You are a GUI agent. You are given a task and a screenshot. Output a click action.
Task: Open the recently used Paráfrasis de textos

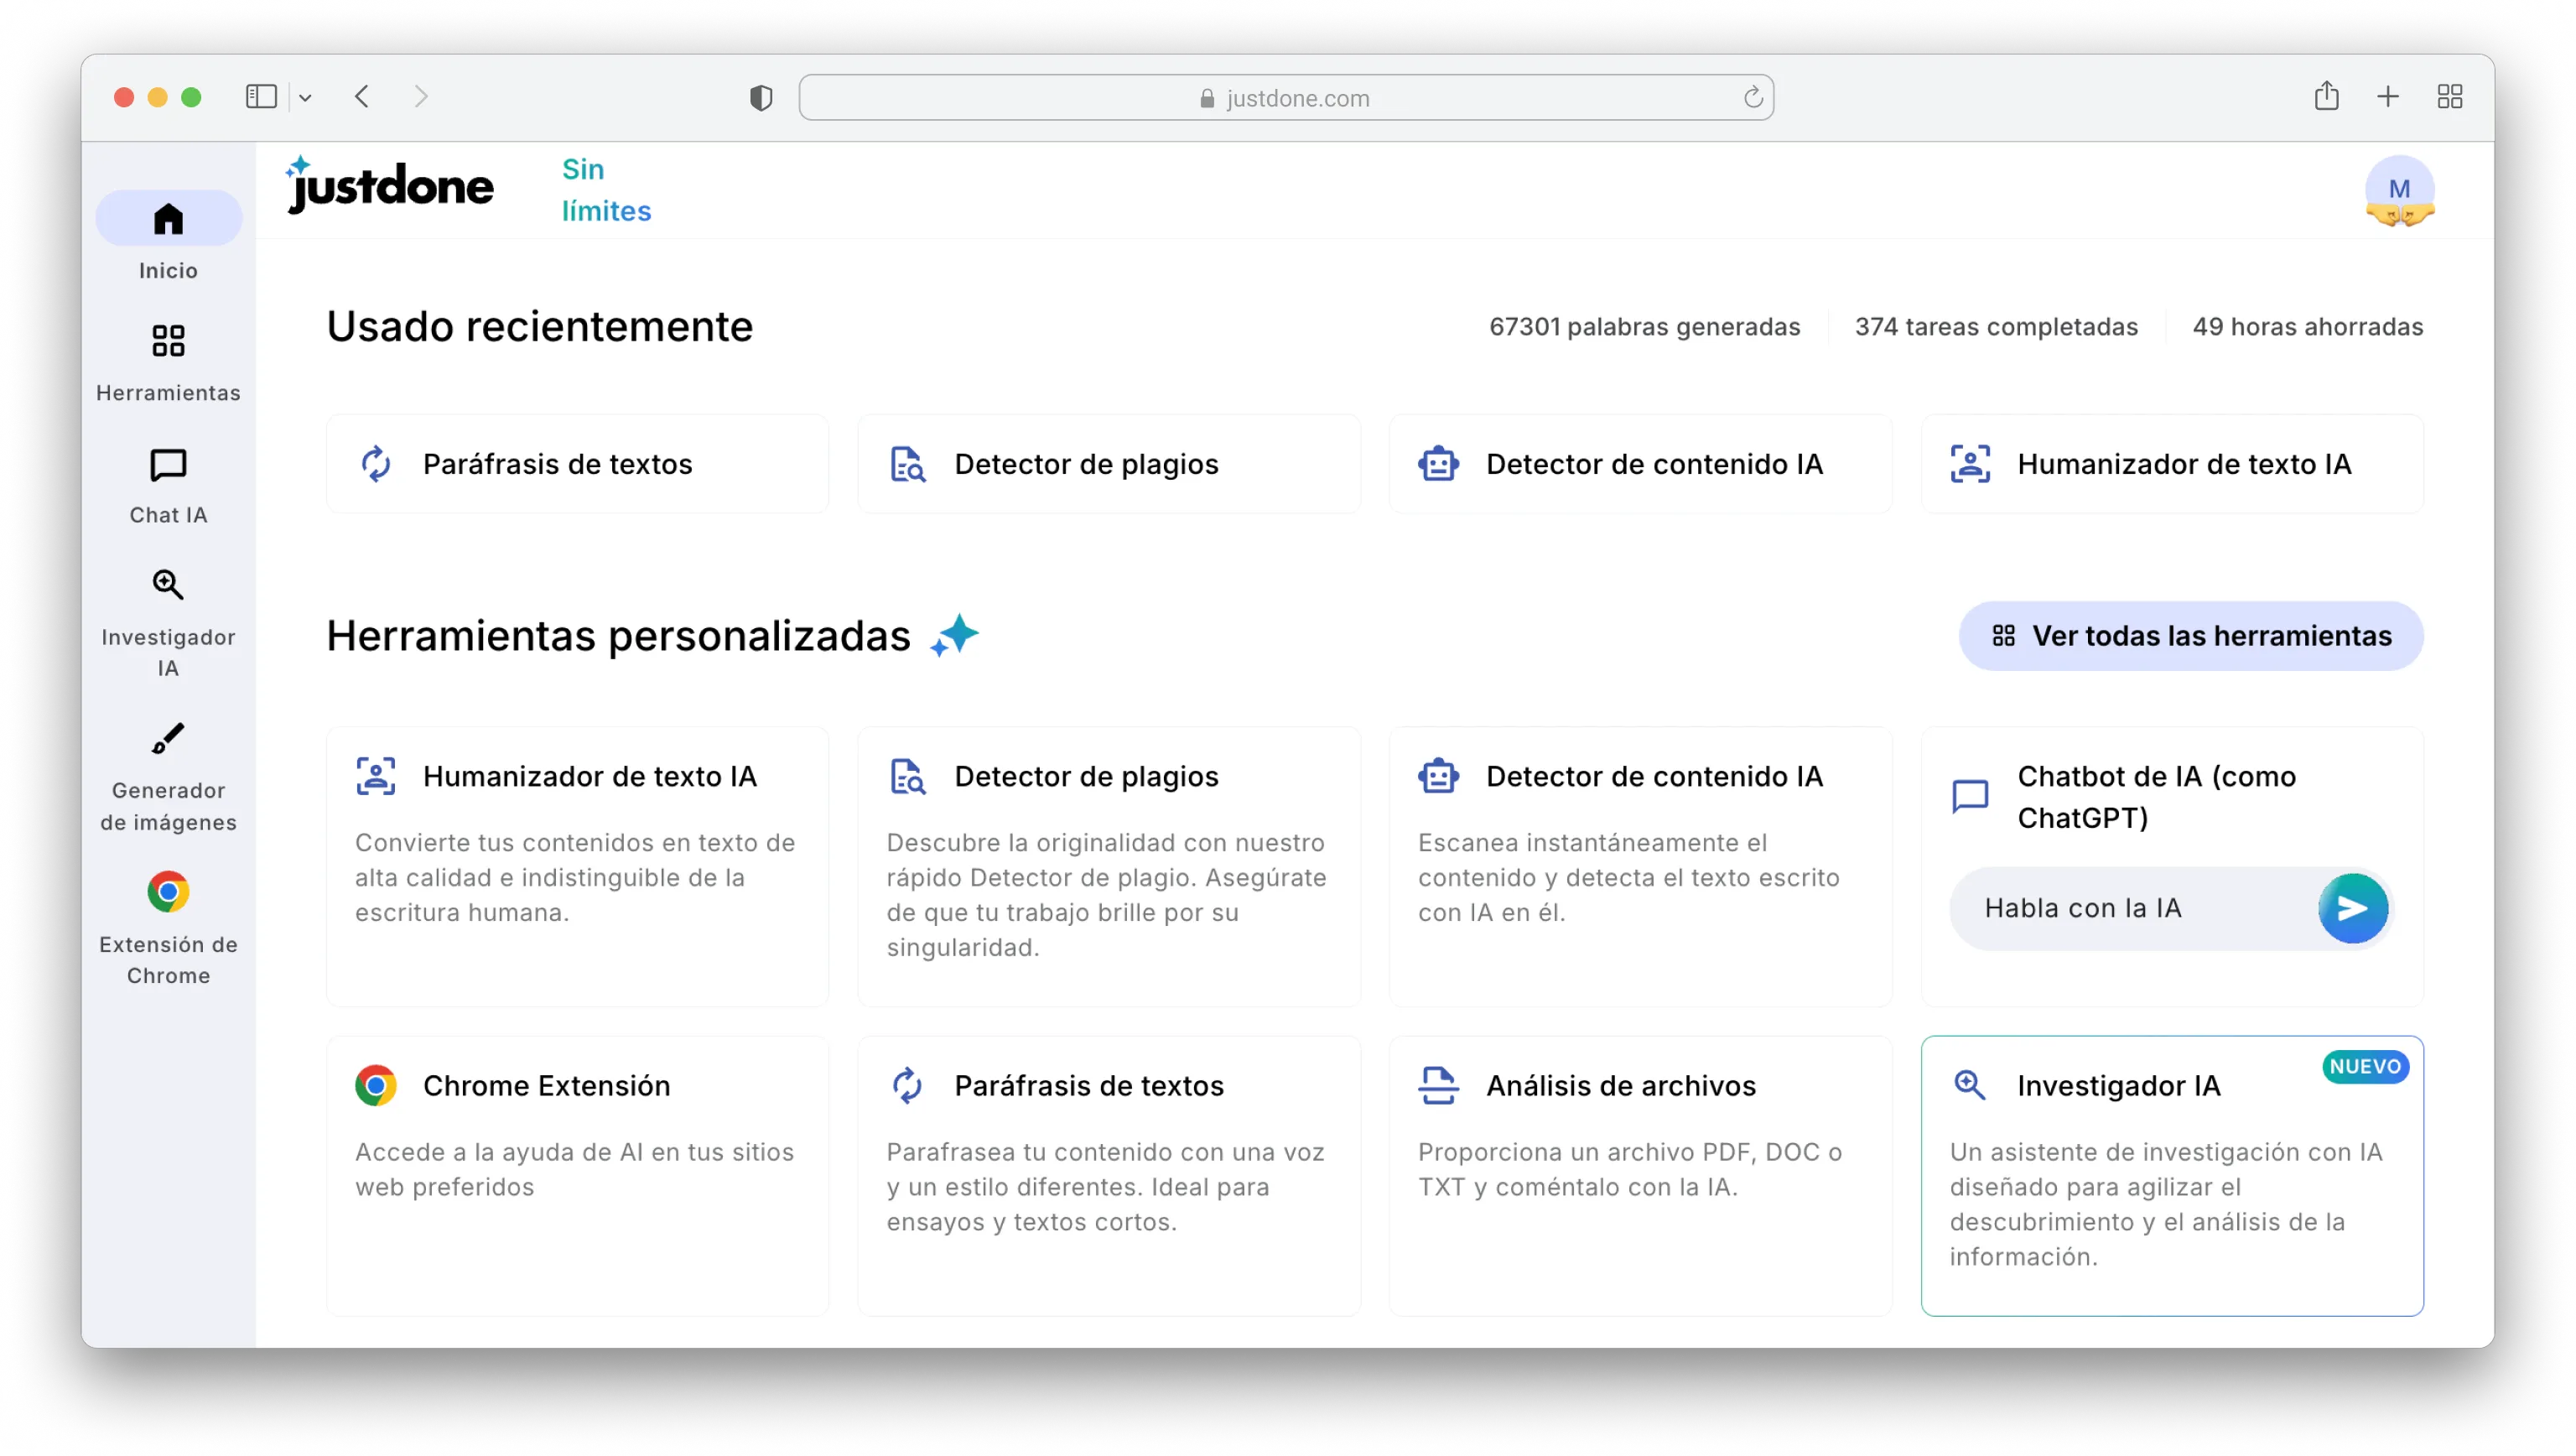click(577, 464)
